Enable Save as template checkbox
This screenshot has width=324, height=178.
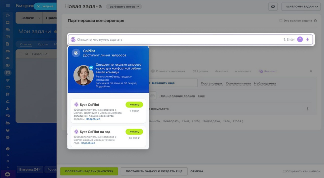coord(285,171)
